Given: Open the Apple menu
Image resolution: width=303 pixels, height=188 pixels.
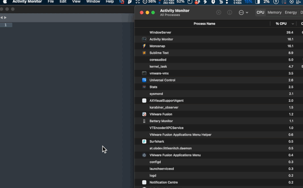Looking at the screenshot, I should (5, 2).
